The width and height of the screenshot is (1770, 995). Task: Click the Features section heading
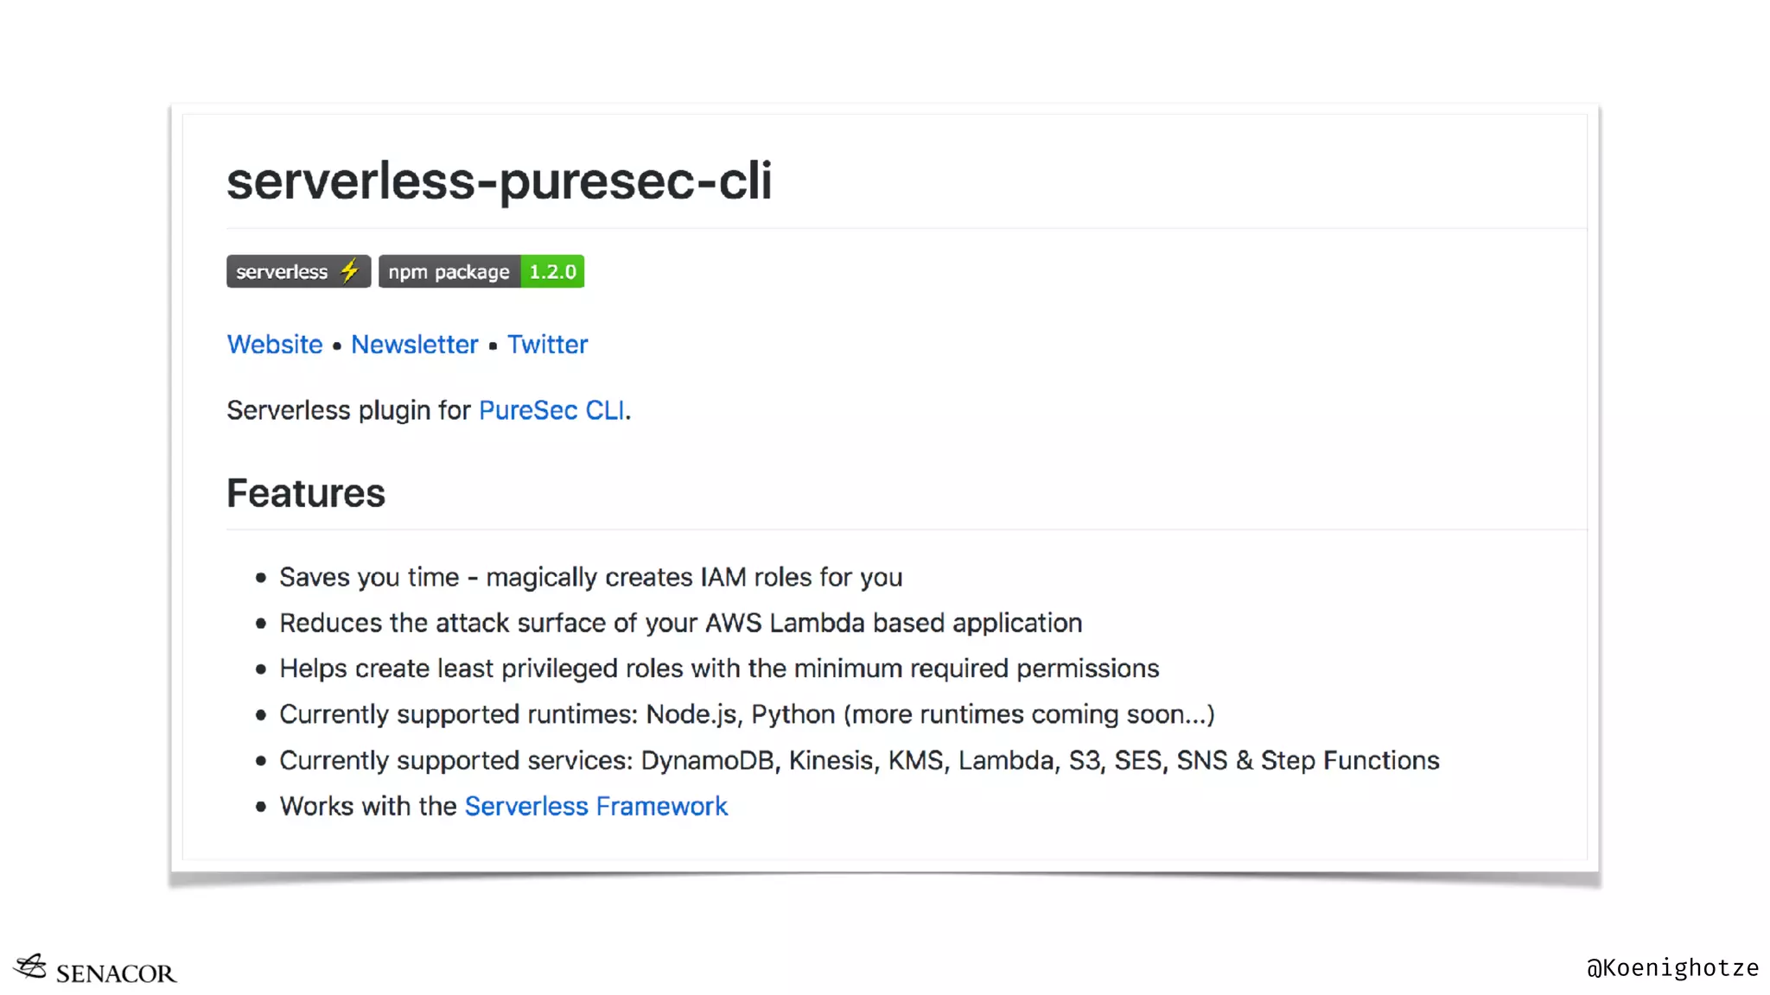click(x=306, y=493)
